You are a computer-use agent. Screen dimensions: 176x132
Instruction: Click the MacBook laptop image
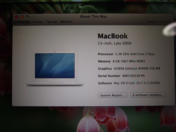click(x=55, y=68)
